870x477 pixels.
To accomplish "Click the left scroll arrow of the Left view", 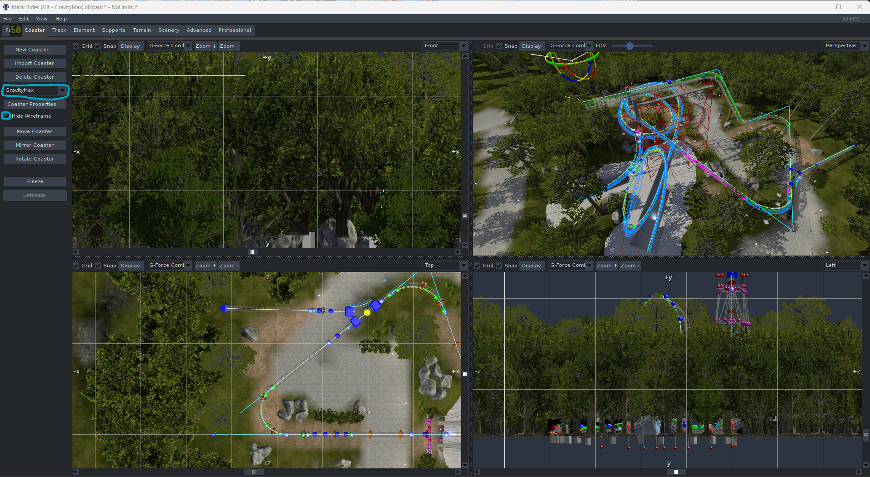I will coord(477,472).
